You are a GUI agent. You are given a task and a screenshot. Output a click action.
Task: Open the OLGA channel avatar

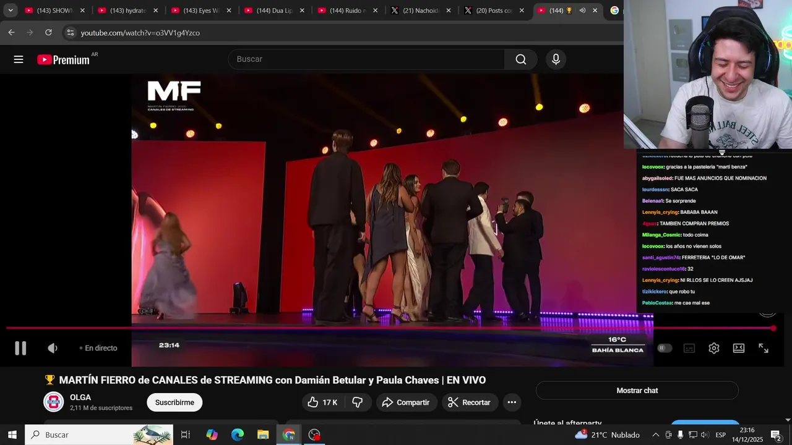click(x=53, y=402)
